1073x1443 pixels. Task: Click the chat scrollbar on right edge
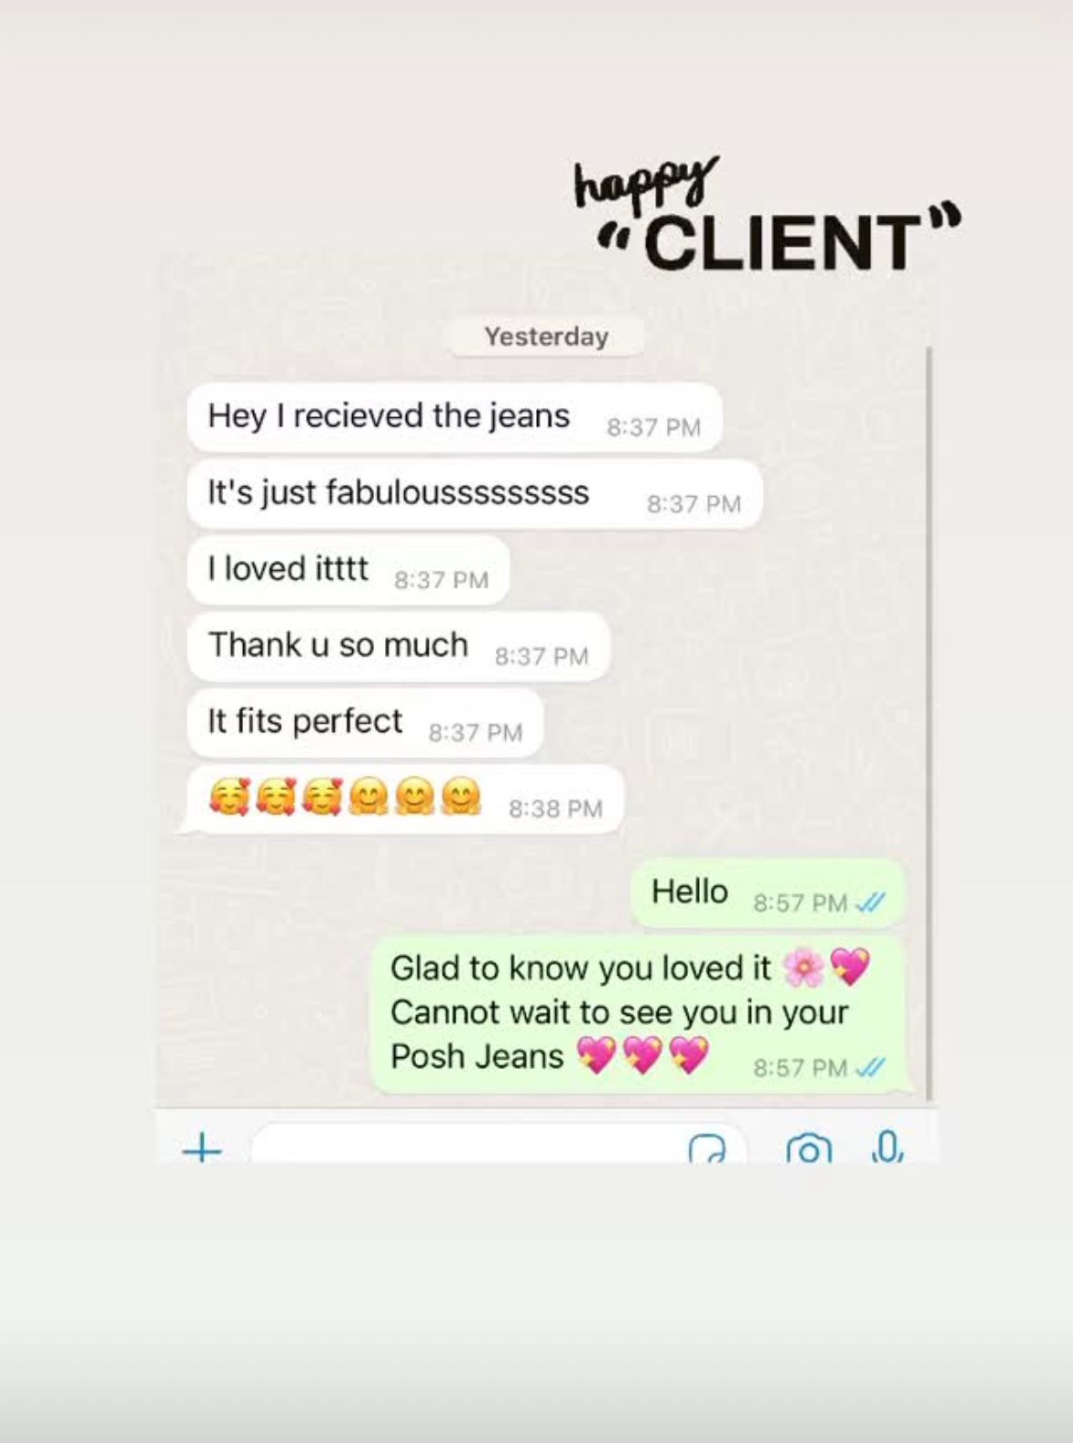click(928, 724)
